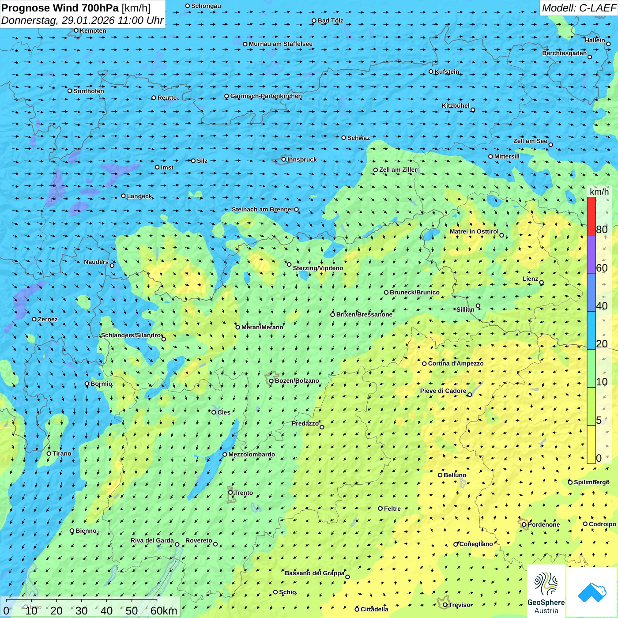618x618 pixels.
Task: Click the 'km/h' legend heading
Action: click(x=599, y=192)
